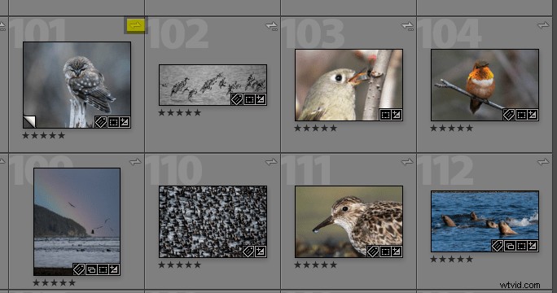Click develop adjustments badge on hummingbird photo 104
This screenshot has height=293, width=557.
pyautogui.click(x=533, y=115)
